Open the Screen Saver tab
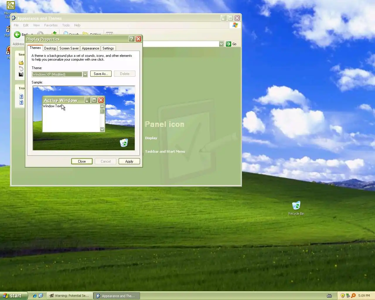 pos(69,48)
